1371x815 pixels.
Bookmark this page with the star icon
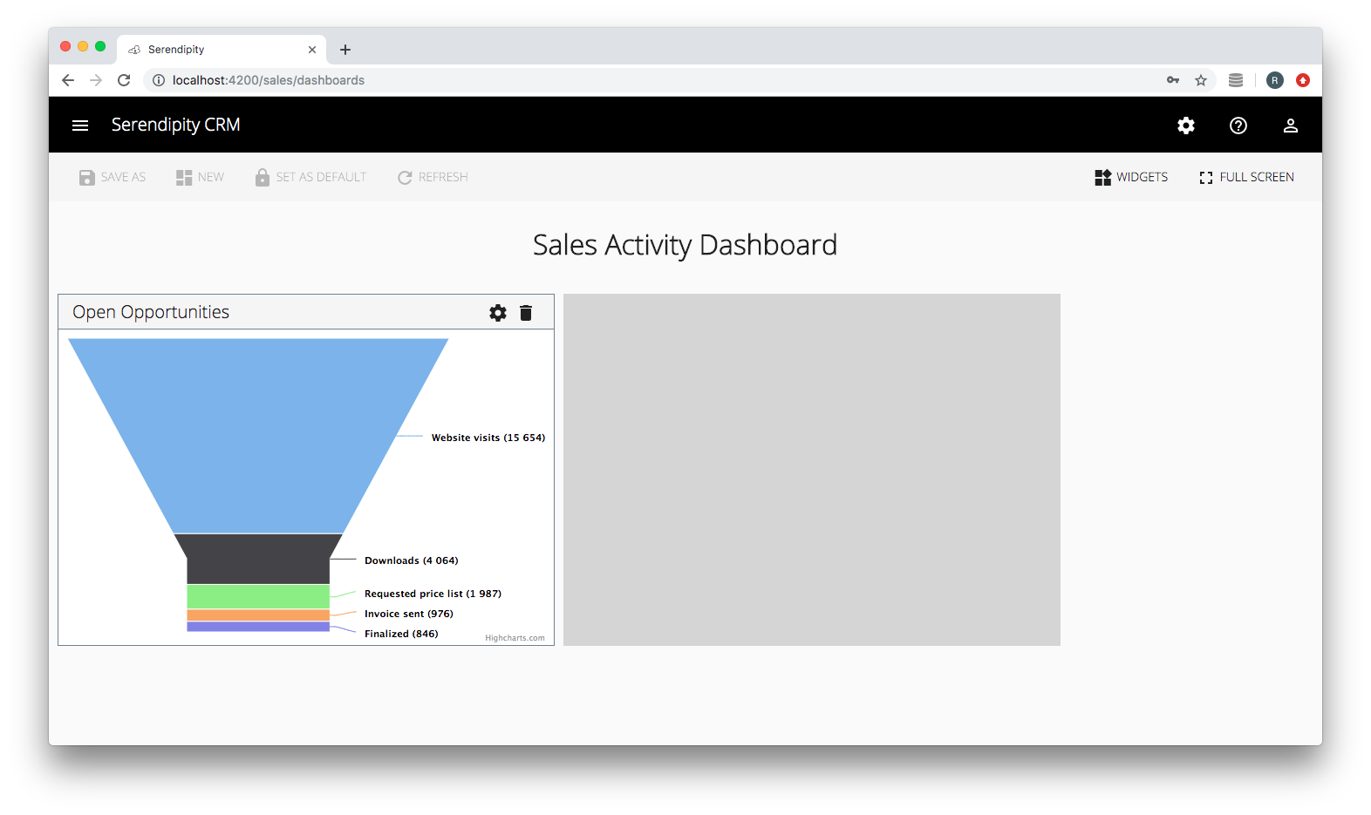(x=1201, y=80)
